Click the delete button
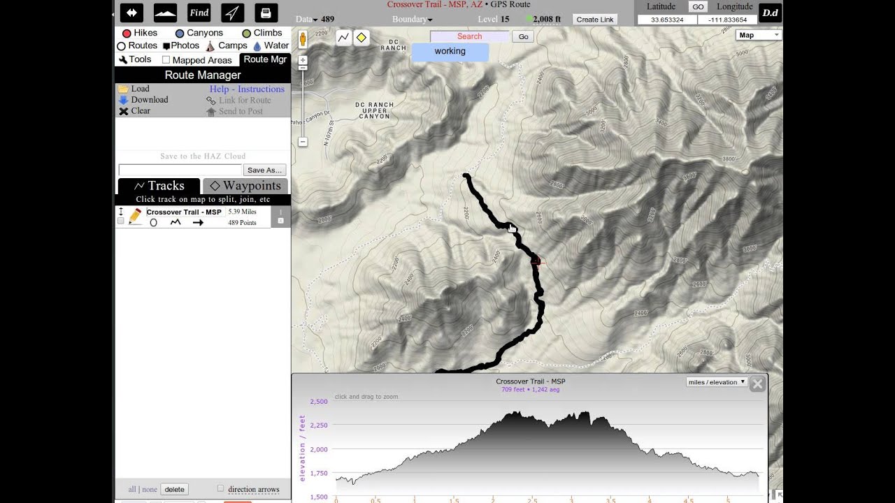The image size is (895, 503). [174, 489]
